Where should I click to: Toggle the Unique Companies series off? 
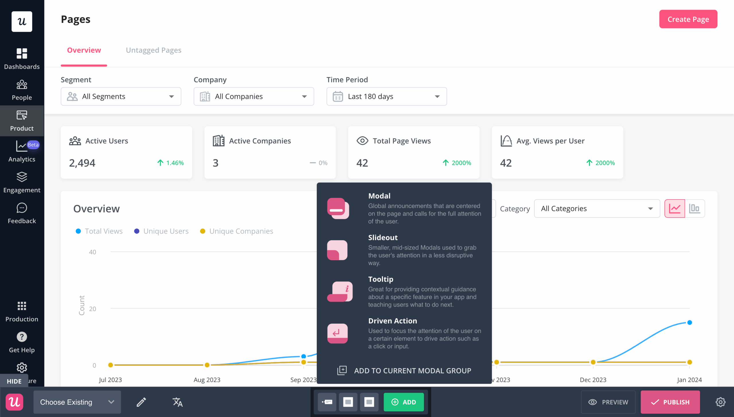pyautogui.click(x=237, y=231)
